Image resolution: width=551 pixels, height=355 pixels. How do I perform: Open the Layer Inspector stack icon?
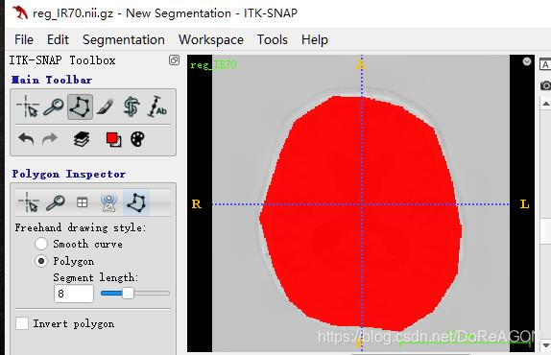pyautogui.click(x=82, y=139)
